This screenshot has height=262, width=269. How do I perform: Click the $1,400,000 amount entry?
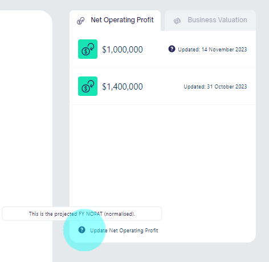(x=123, y=87)
